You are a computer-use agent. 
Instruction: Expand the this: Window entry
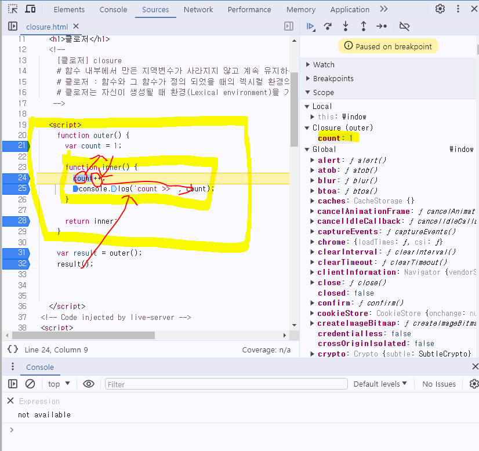click(312, 117)
